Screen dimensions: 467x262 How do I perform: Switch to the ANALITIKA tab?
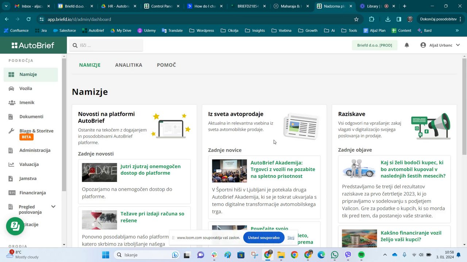click(129, 65)
